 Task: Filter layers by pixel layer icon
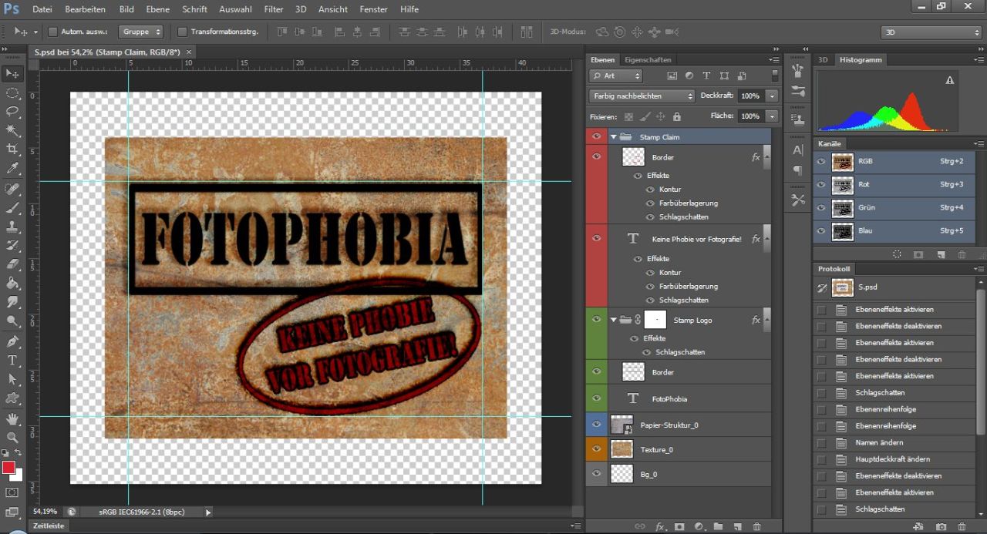(672, 76)
